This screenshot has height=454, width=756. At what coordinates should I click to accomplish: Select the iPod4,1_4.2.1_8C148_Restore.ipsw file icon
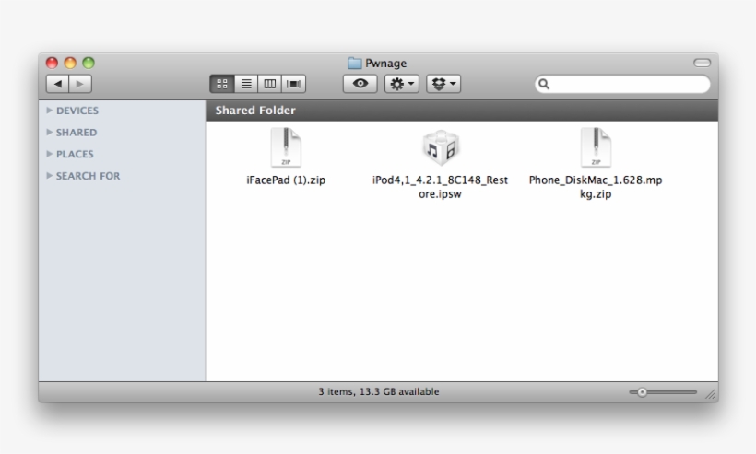click(x=441, y=147)
